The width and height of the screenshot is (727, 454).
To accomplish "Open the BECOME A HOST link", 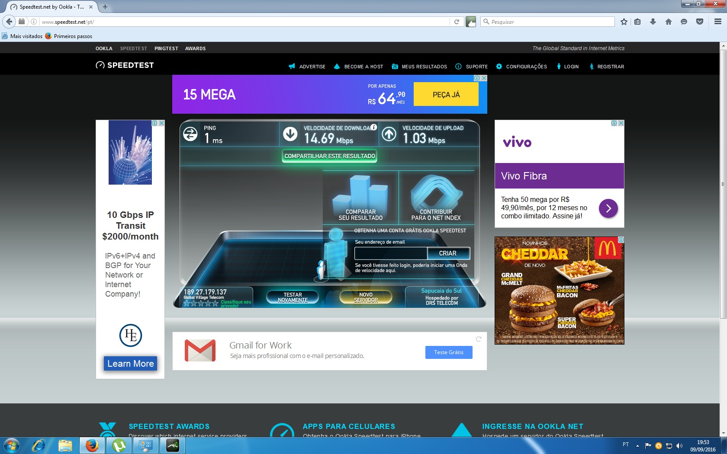I will pyautogui.click(x=359, y=67).
